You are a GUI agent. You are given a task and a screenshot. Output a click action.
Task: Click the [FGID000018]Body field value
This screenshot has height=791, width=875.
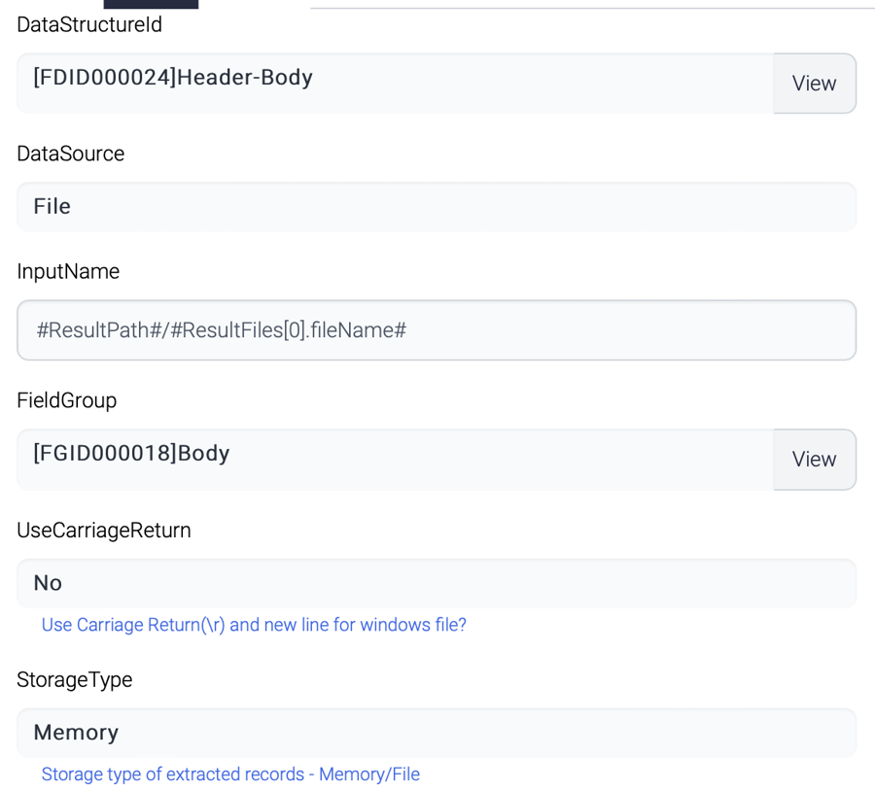point(130,453)
